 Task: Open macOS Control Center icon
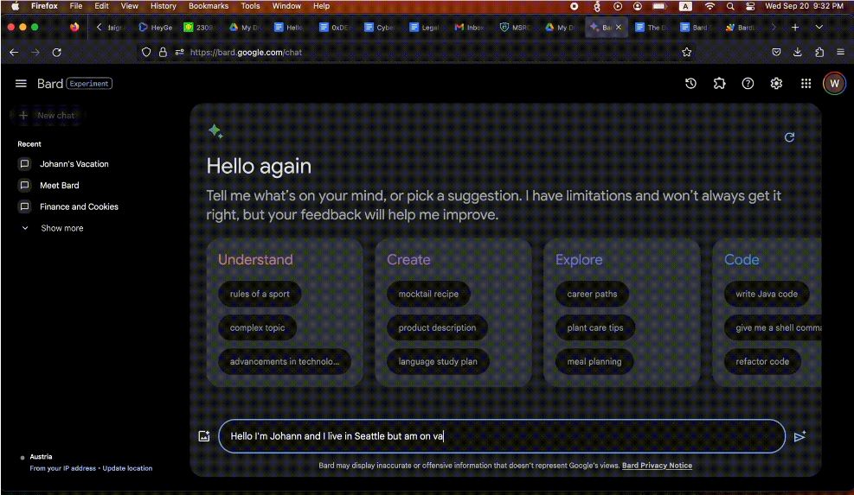coord(750,6)
